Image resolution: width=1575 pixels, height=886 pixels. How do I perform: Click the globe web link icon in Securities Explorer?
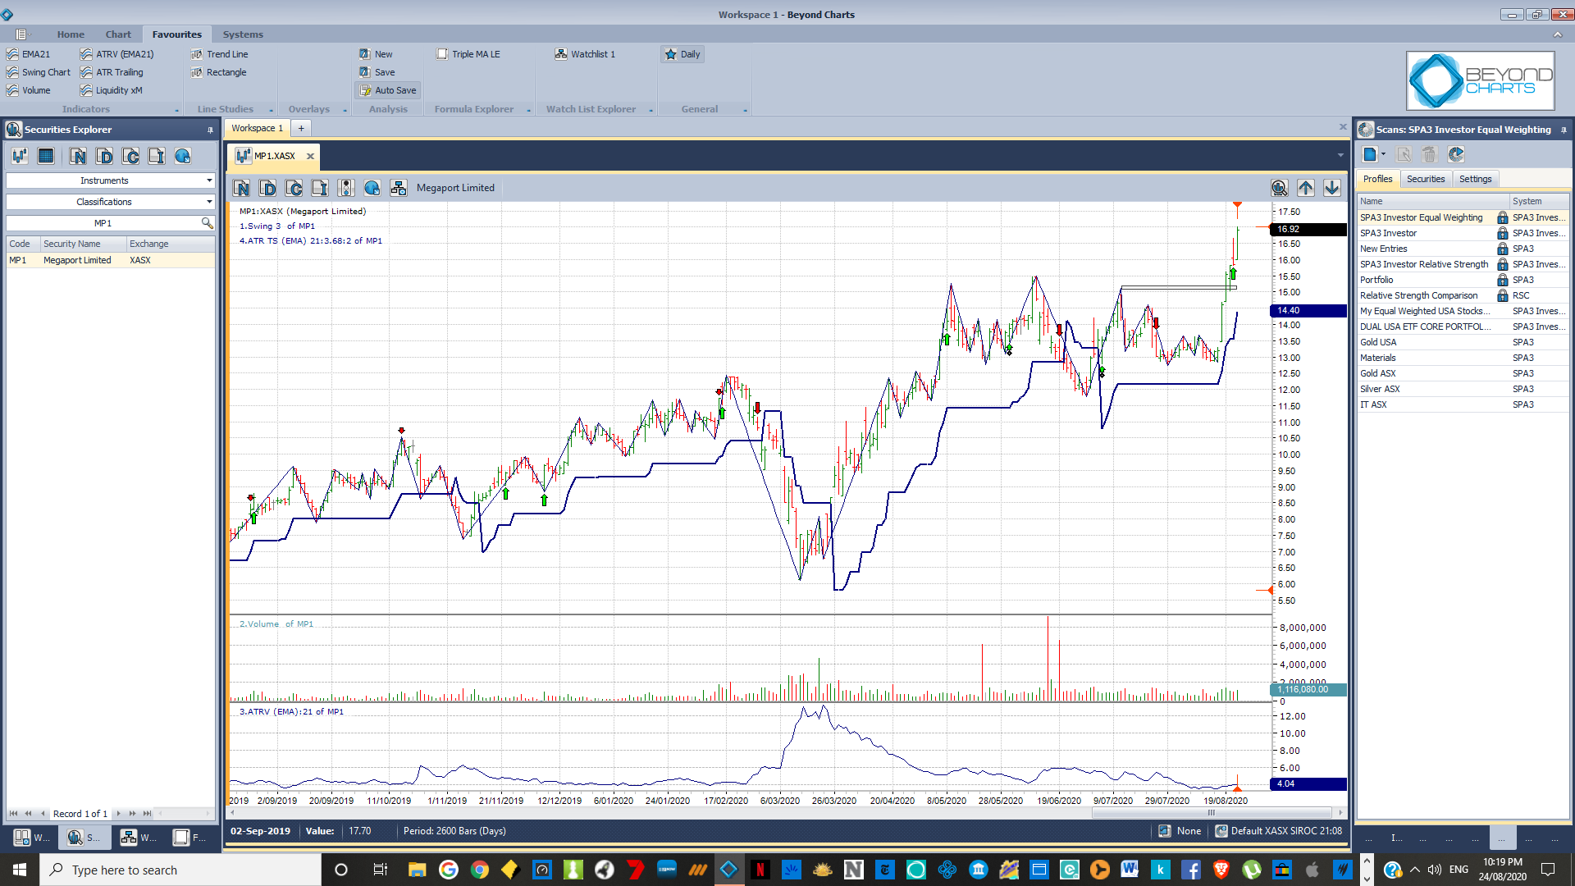click(x=183, y=156)
